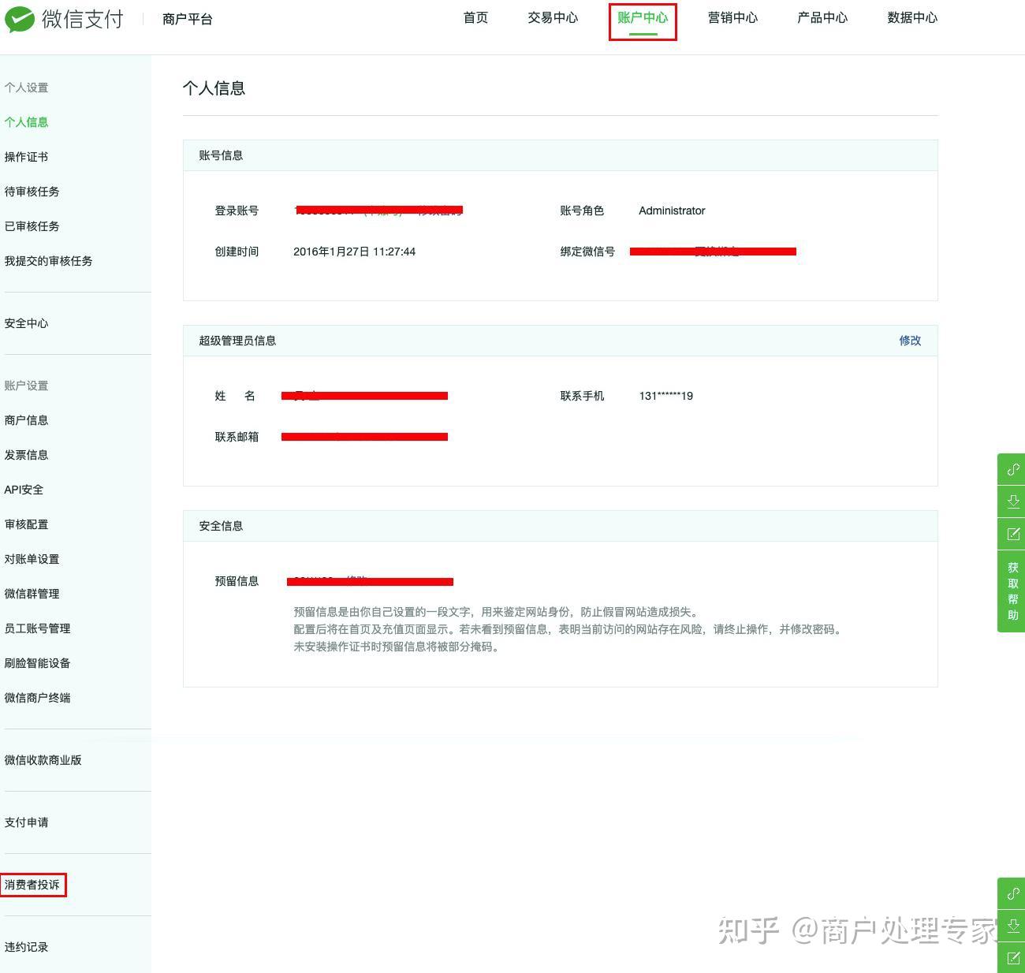Click the 绑定微信号 field label
1025x973 pixels.
pyautogui.click(x=587, y=252)
